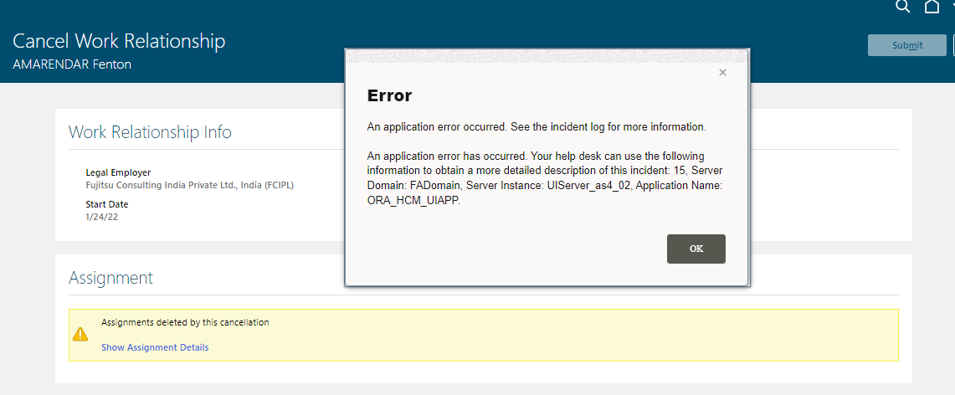Click the Submit button
The width and height of the screenshot is (955, 395).
point(907,45)
